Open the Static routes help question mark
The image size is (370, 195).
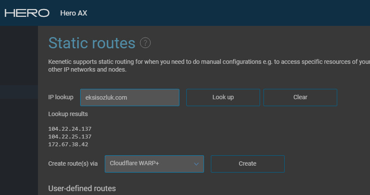[x=145, y=43]
